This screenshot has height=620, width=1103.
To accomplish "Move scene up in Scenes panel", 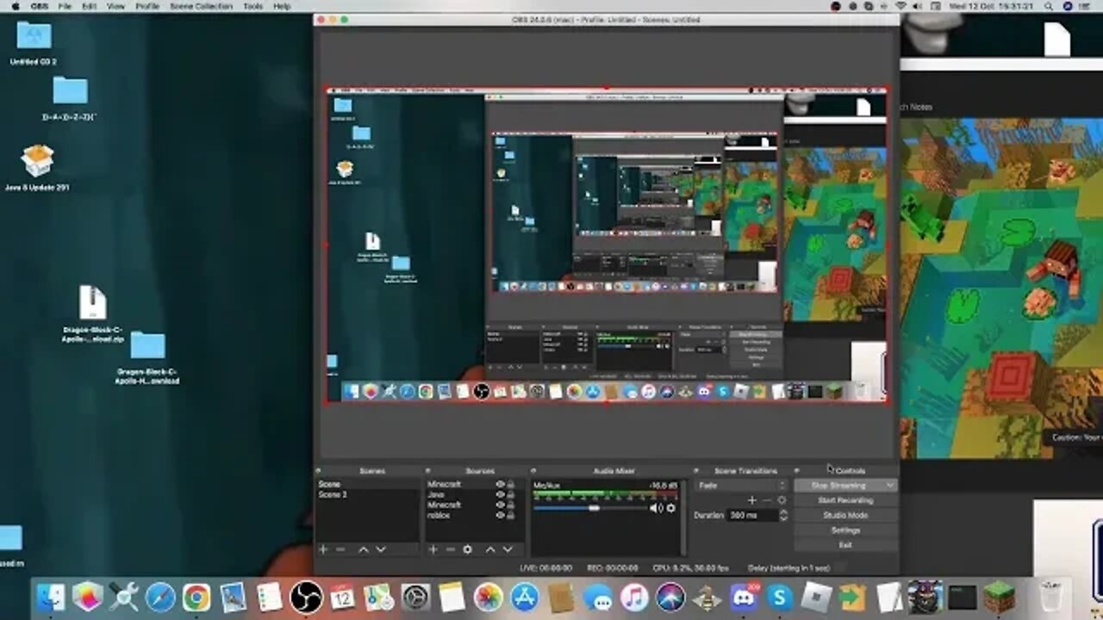I will [363, 549].
